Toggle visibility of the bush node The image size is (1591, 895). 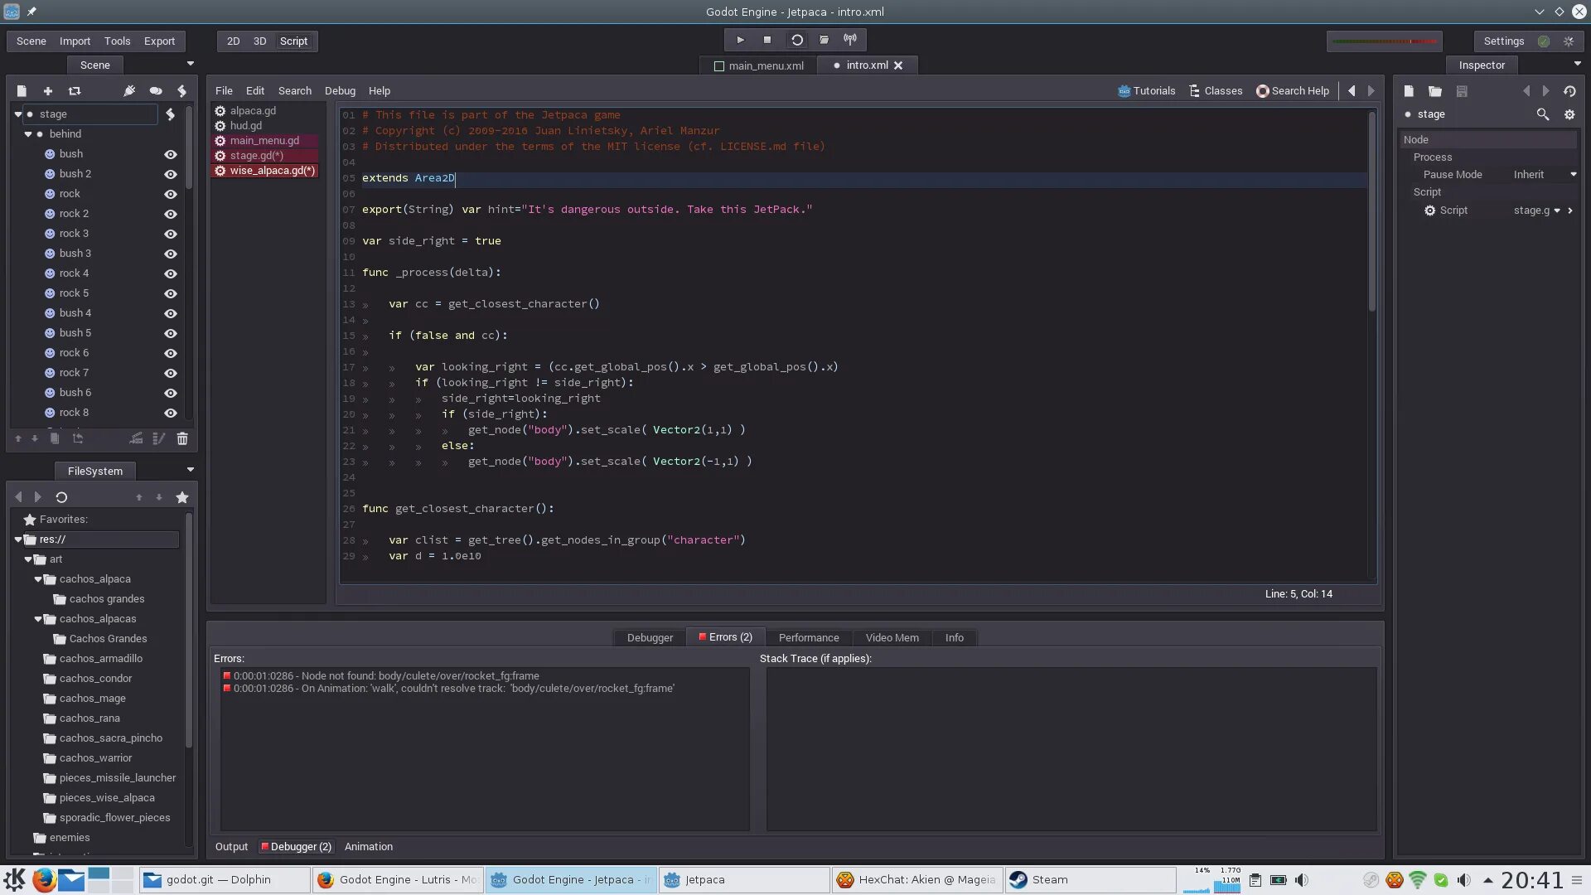click(170, 154)
